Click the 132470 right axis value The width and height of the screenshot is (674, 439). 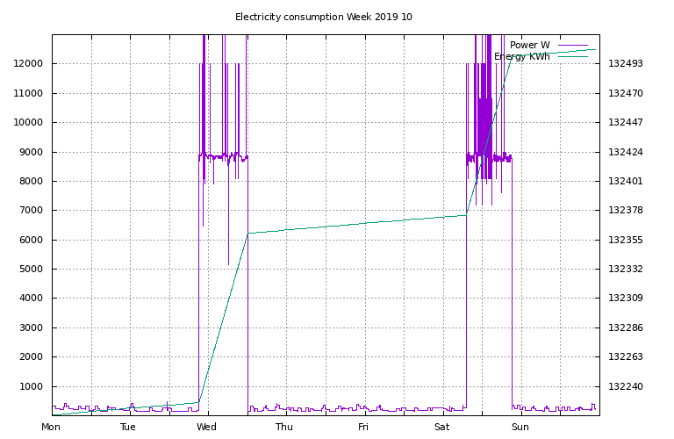pyautogui.click(x=626, y=93)
